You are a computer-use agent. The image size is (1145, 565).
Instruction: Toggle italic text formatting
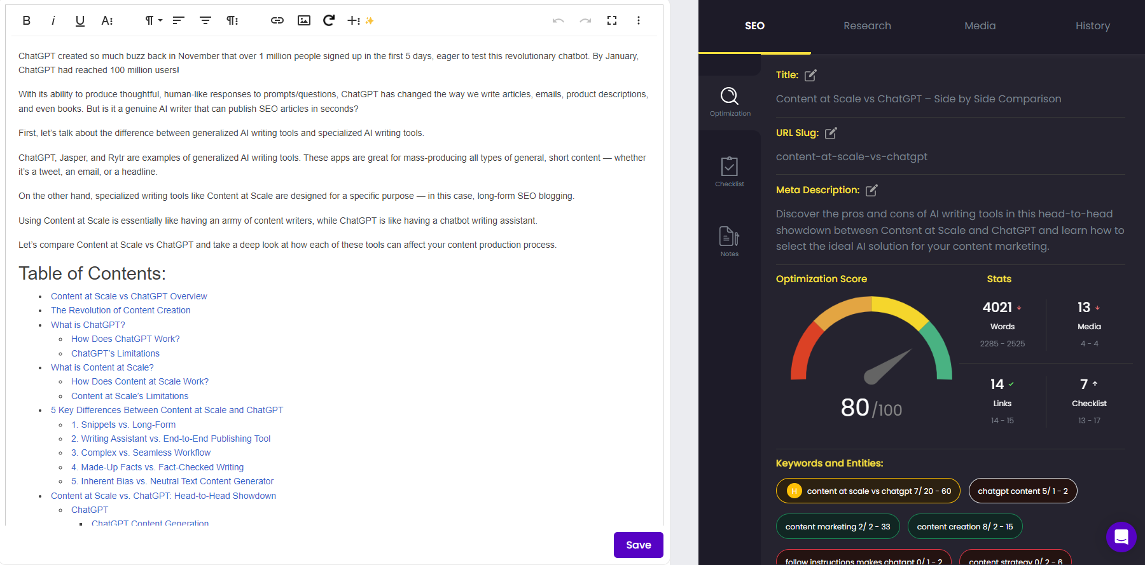click(x=53, y=20)
